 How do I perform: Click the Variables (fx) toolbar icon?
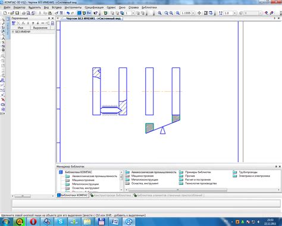(x=89, y=13)
